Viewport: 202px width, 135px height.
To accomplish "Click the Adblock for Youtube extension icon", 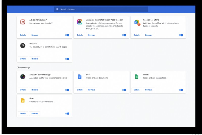I will [x=23, y=22].
